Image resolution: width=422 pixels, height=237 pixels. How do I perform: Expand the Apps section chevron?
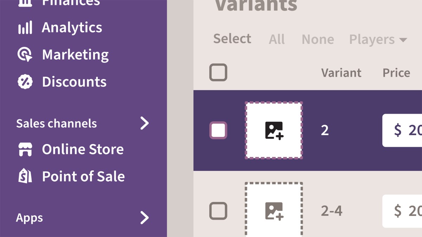(145, 218)
